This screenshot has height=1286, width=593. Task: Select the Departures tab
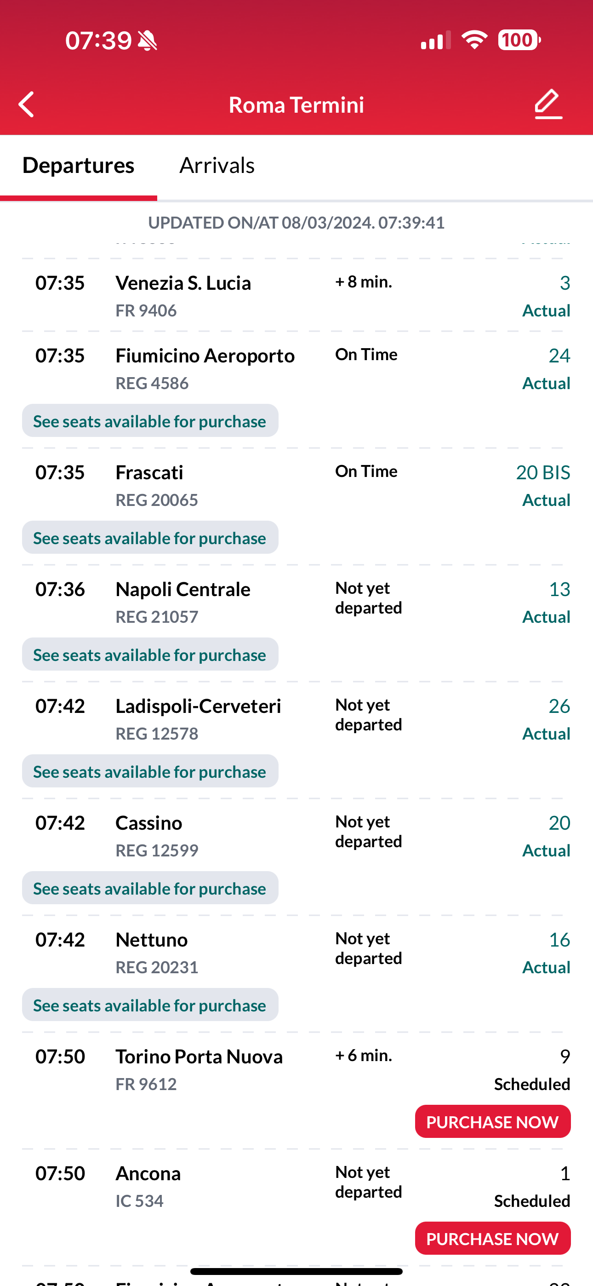pos(78,165)
